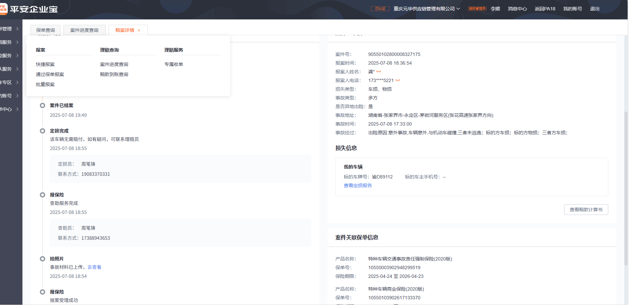
Task: Expand the 单管理 sidebar menu arrow
Action: pos(17,29)
